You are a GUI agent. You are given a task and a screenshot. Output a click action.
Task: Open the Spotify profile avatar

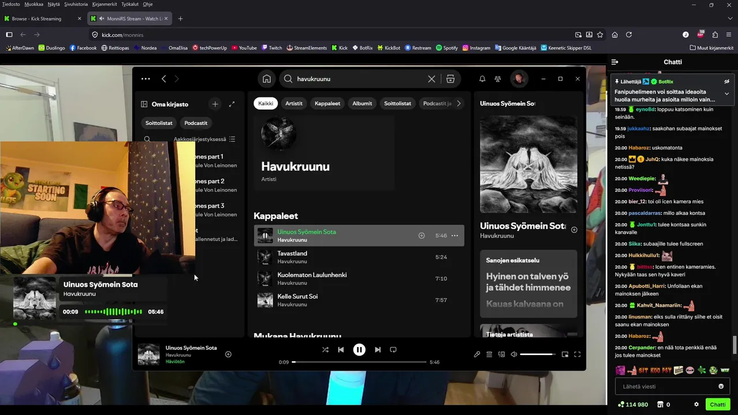coord(519,79)
